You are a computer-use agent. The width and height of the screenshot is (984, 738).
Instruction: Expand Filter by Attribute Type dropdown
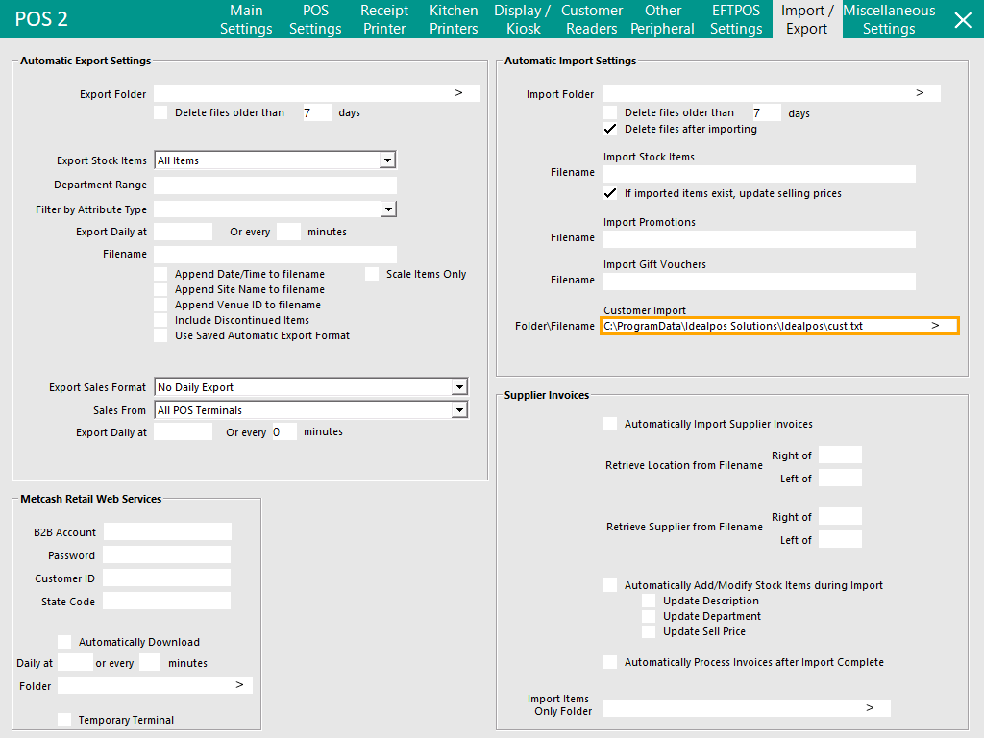[x=386, y=209]
